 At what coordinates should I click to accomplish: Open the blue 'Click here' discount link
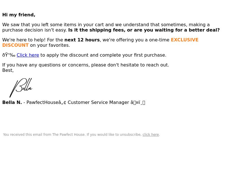coord(28,55)
